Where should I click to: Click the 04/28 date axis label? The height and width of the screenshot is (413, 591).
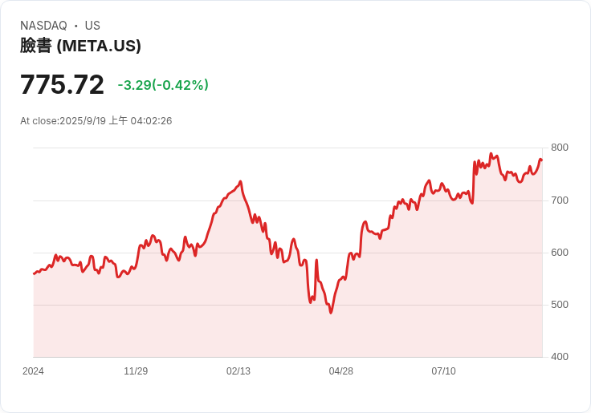[x=341, y=371]
